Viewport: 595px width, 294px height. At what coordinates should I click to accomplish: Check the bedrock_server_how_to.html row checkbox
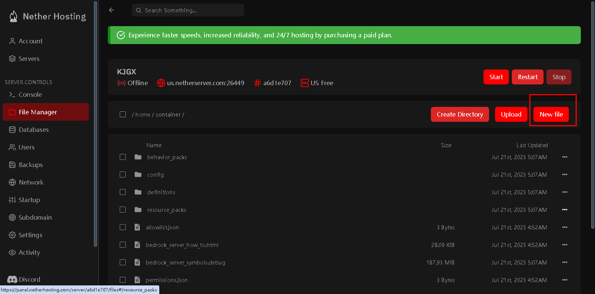tap(123, 245)
